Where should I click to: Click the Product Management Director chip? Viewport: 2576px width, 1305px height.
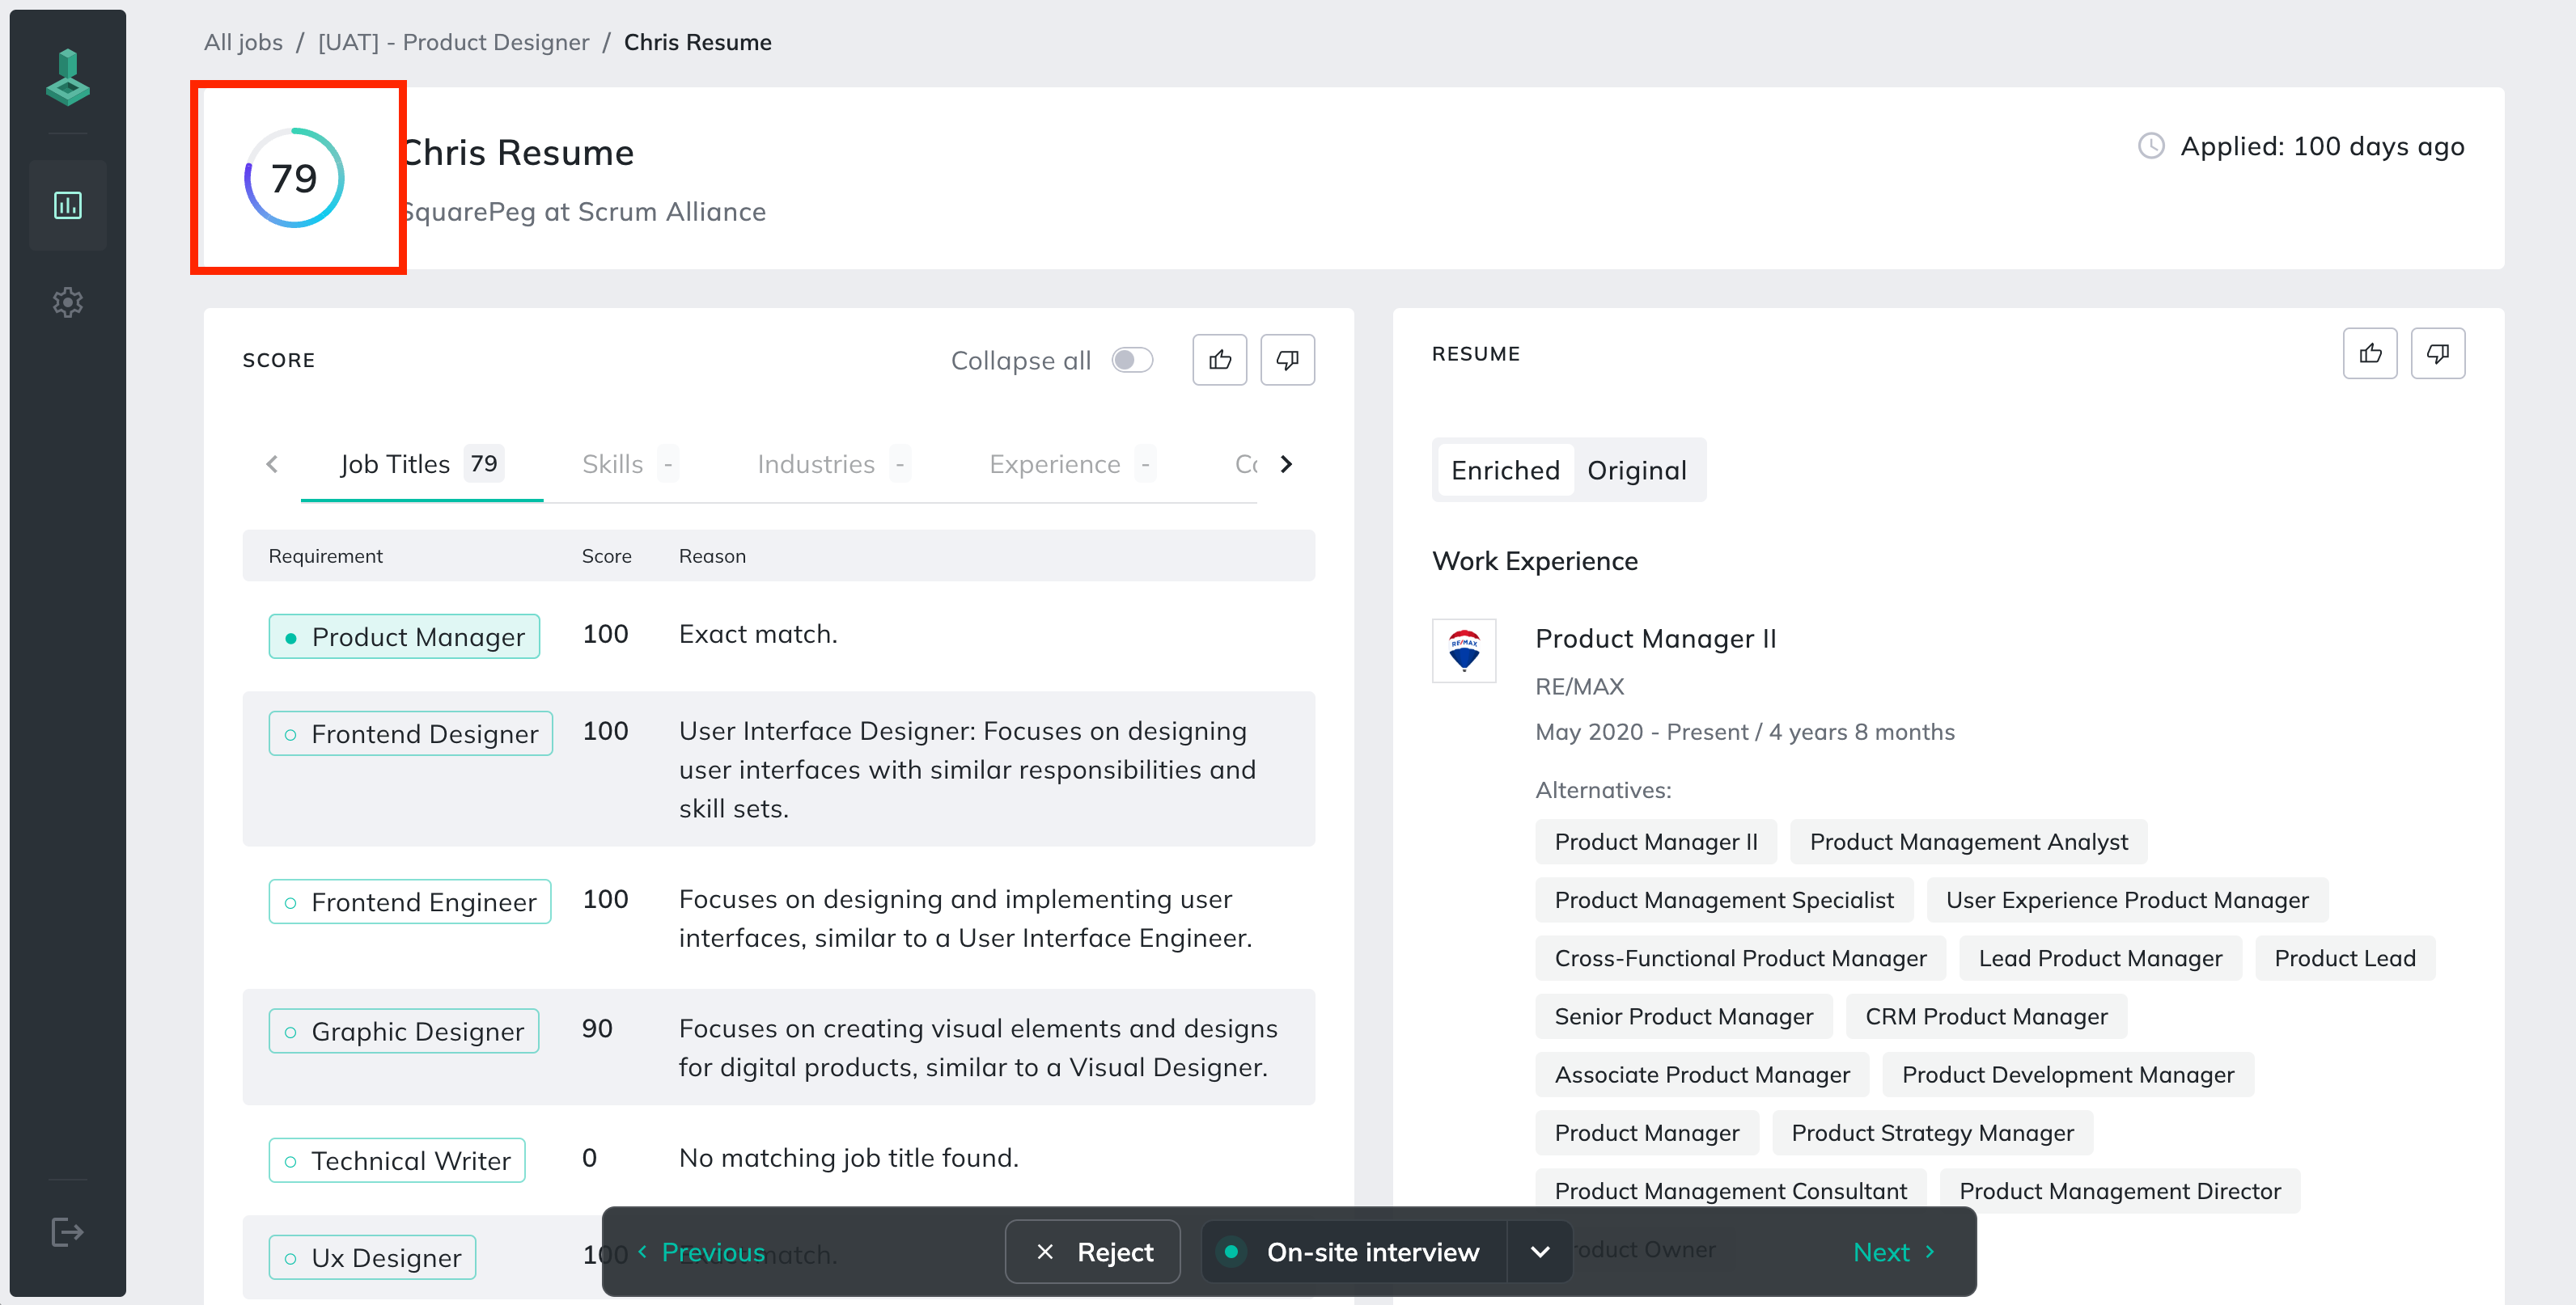2119,1190
